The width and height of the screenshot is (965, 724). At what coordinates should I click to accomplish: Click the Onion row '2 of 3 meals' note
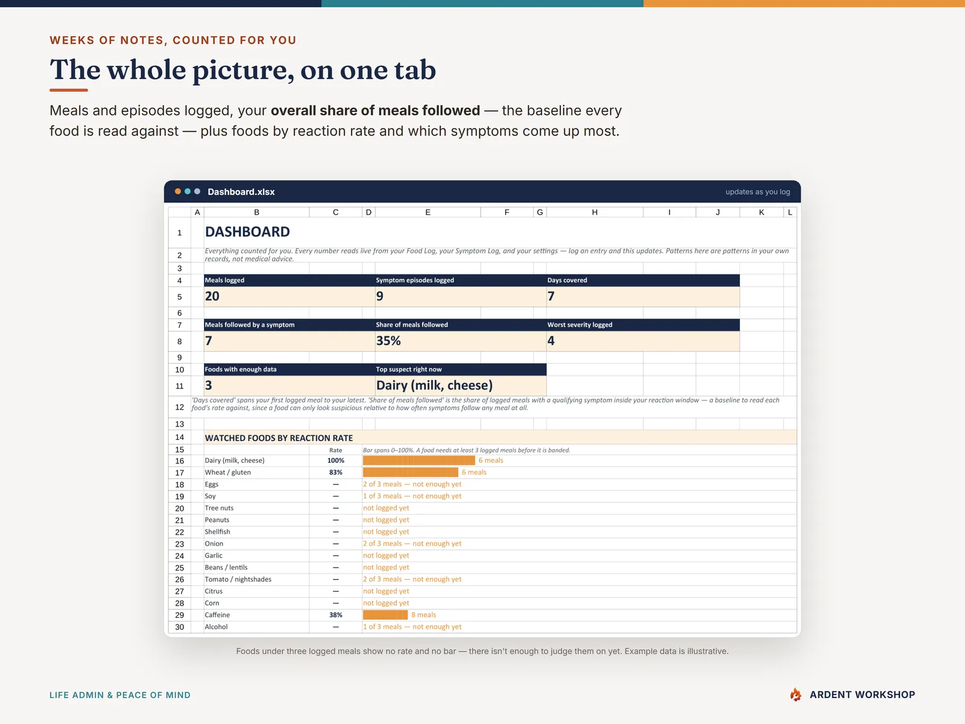point(412,544)
